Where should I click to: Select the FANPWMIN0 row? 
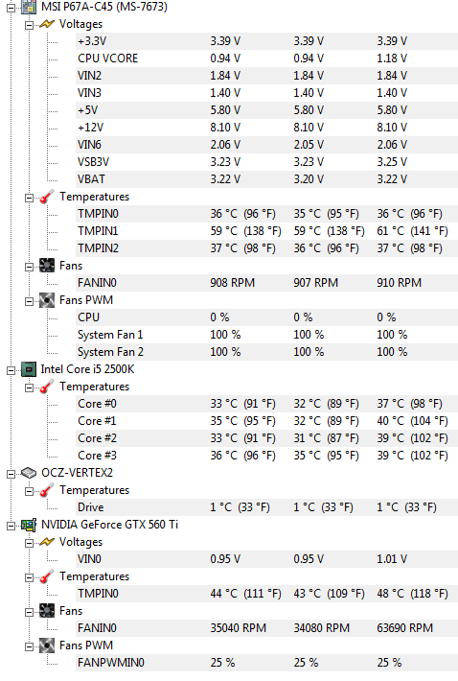coord(266,663)
